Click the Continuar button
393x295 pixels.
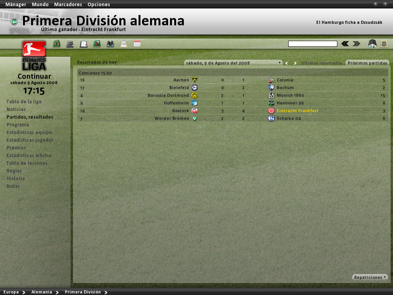(34, 76)
